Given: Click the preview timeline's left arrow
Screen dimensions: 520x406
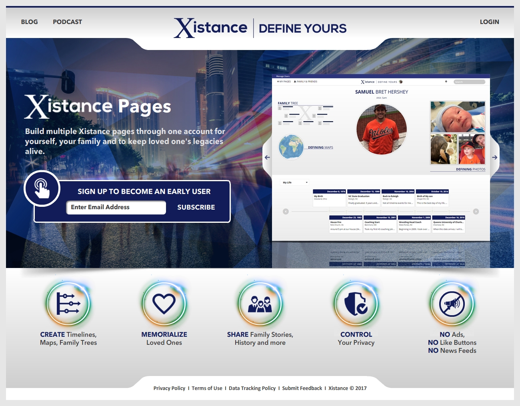Looking at the screenshot, I should (x=286, y=212).
